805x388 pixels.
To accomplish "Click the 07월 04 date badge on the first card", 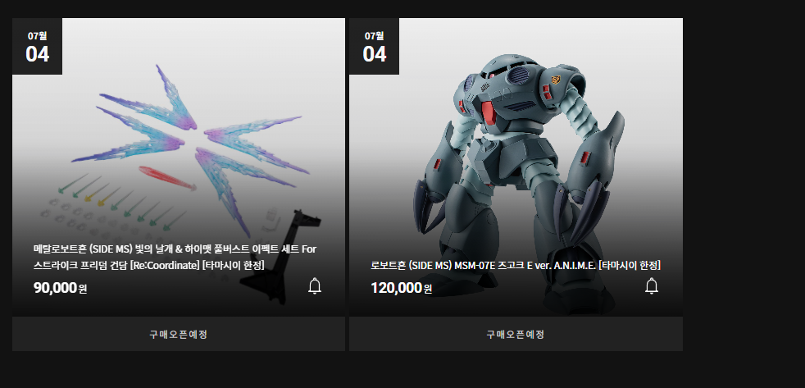I will [38, 46].
